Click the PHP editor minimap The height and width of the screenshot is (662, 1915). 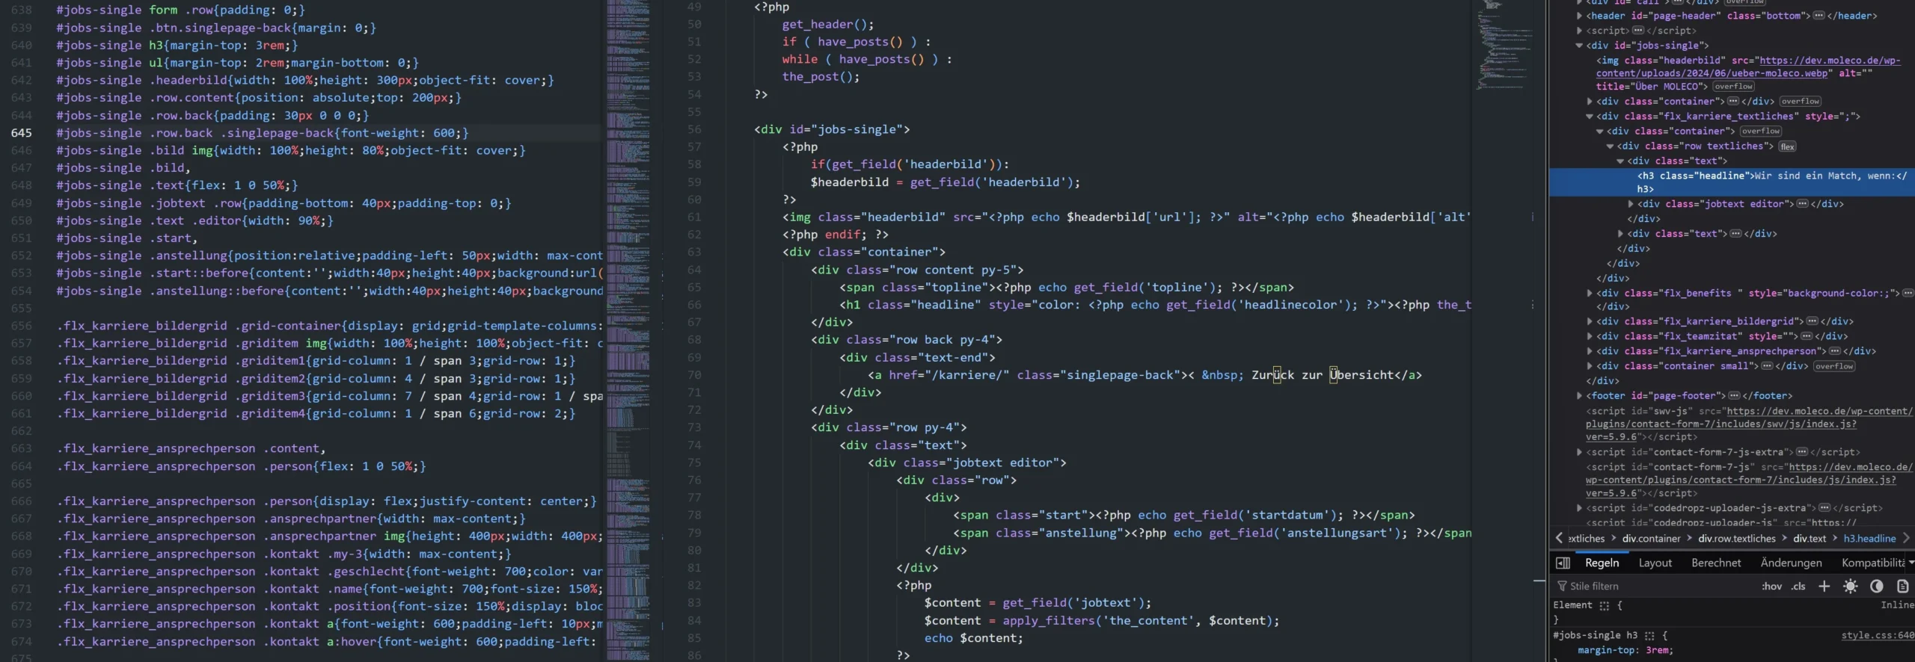1504,46
